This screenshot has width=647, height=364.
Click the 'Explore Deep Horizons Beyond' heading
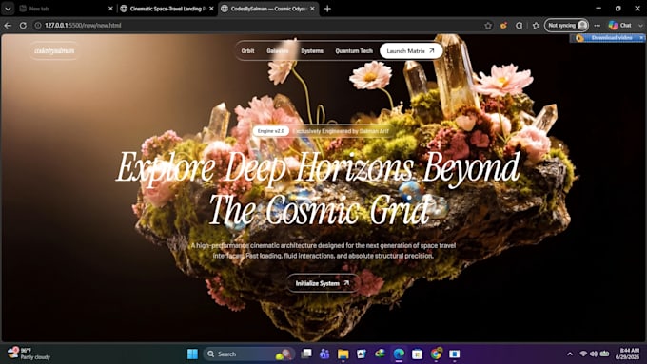pyautogui.click(x=318, y=167)
